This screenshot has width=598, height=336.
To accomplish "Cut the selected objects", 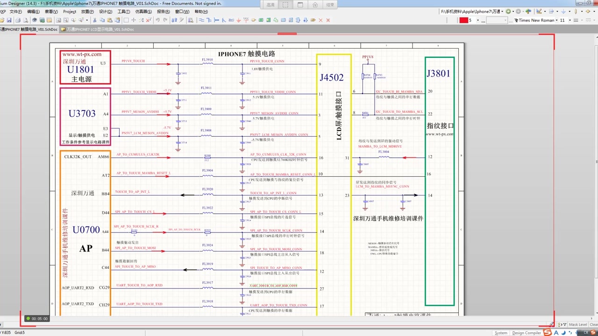I will point(95,20).
